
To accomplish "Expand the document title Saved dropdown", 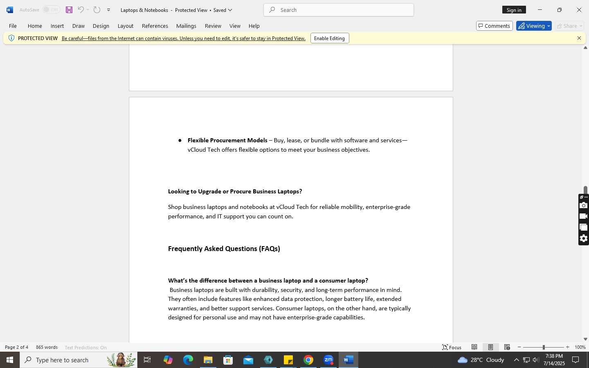I will pyautogui.click(x=230, y=10).
